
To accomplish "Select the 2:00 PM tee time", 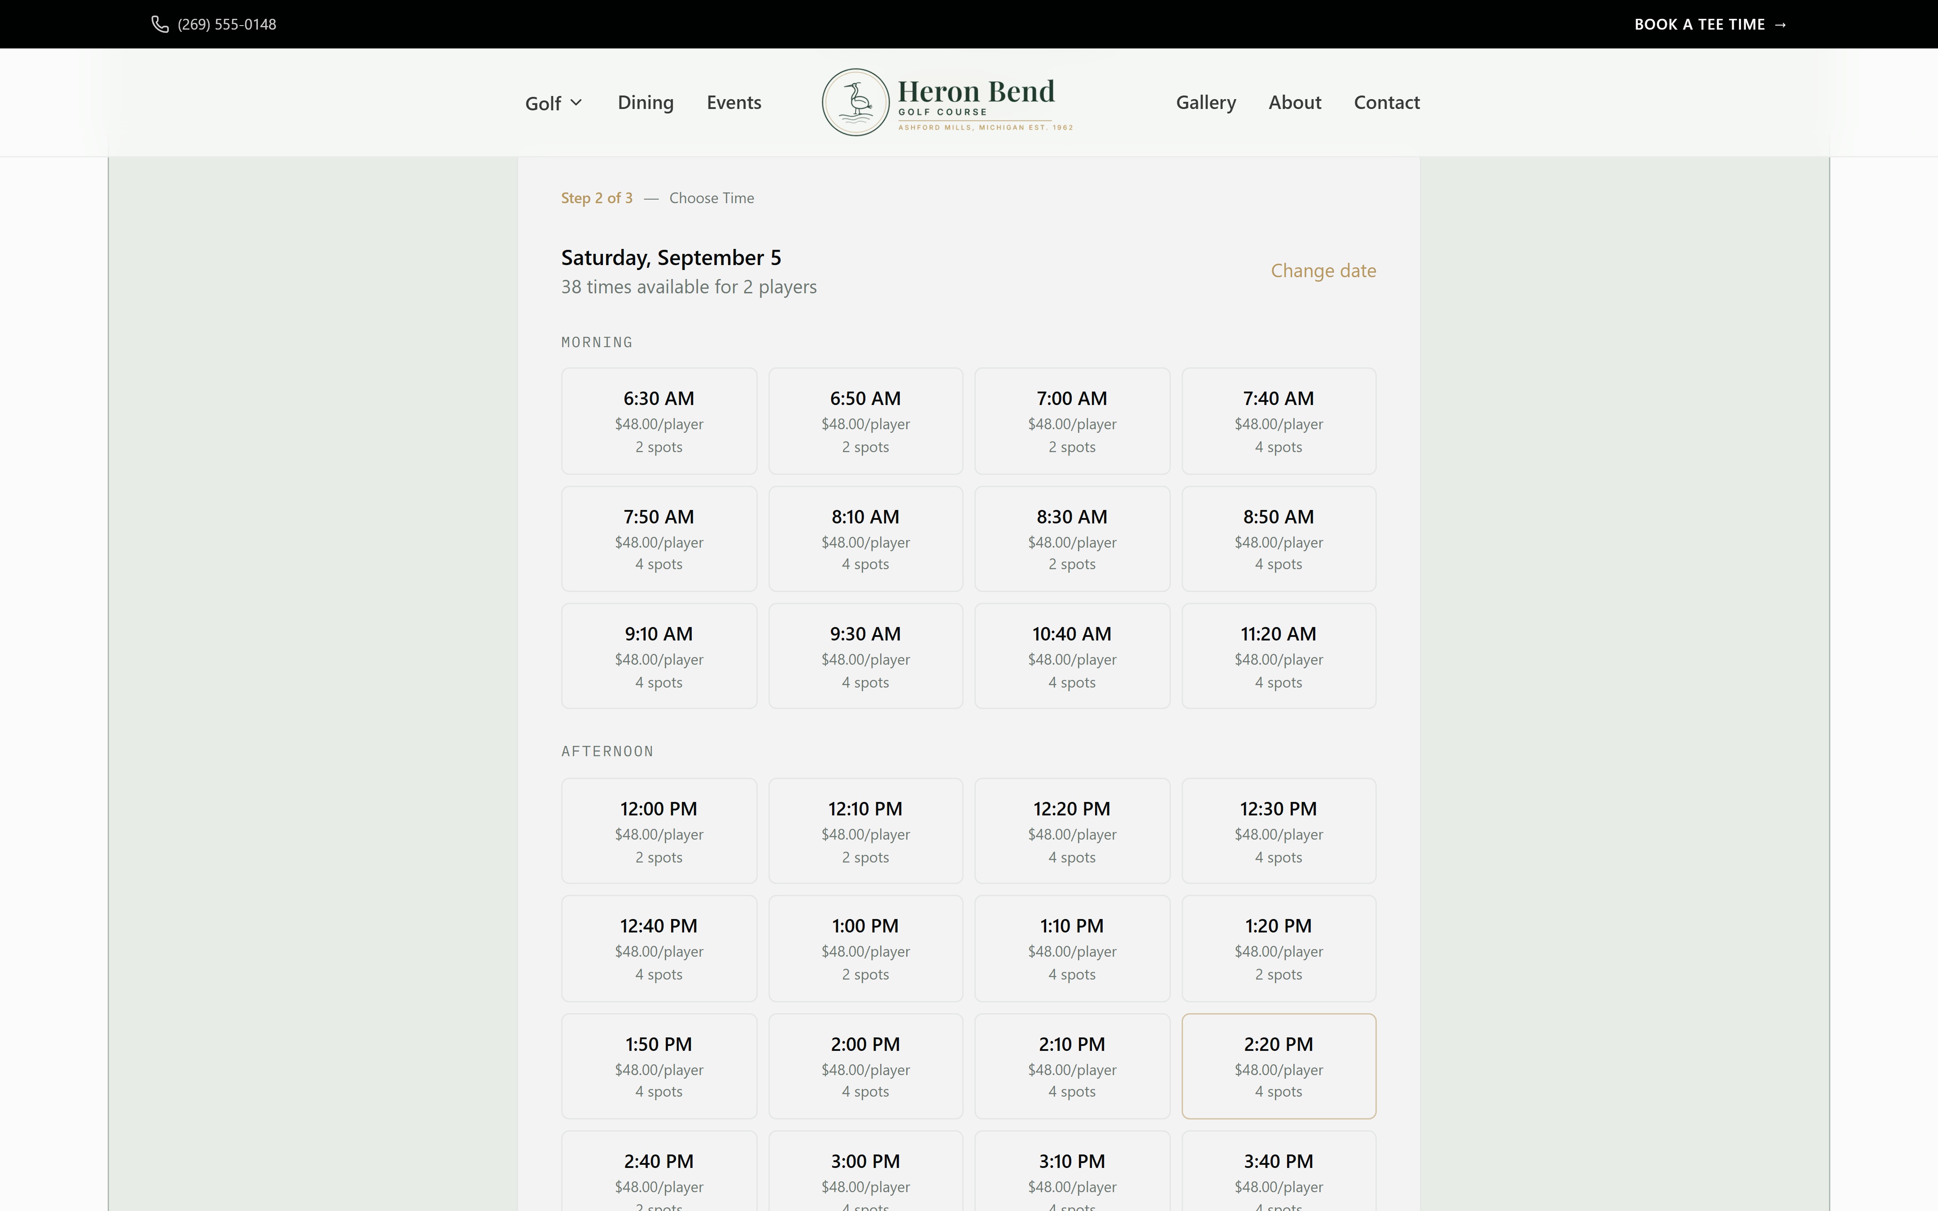I will [866, 1066].
